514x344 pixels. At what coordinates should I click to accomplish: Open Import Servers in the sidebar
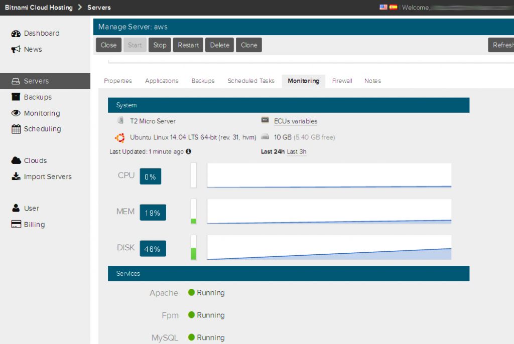tap(48, 177)
